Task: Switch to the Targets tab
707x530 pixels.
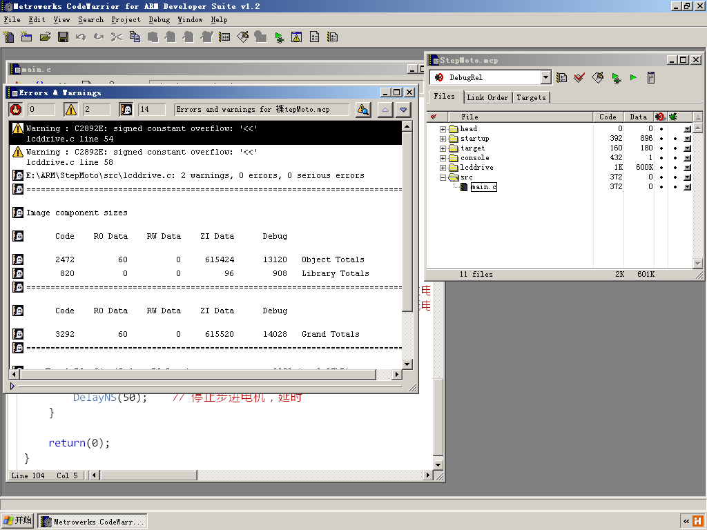Action: pos(531,97)
